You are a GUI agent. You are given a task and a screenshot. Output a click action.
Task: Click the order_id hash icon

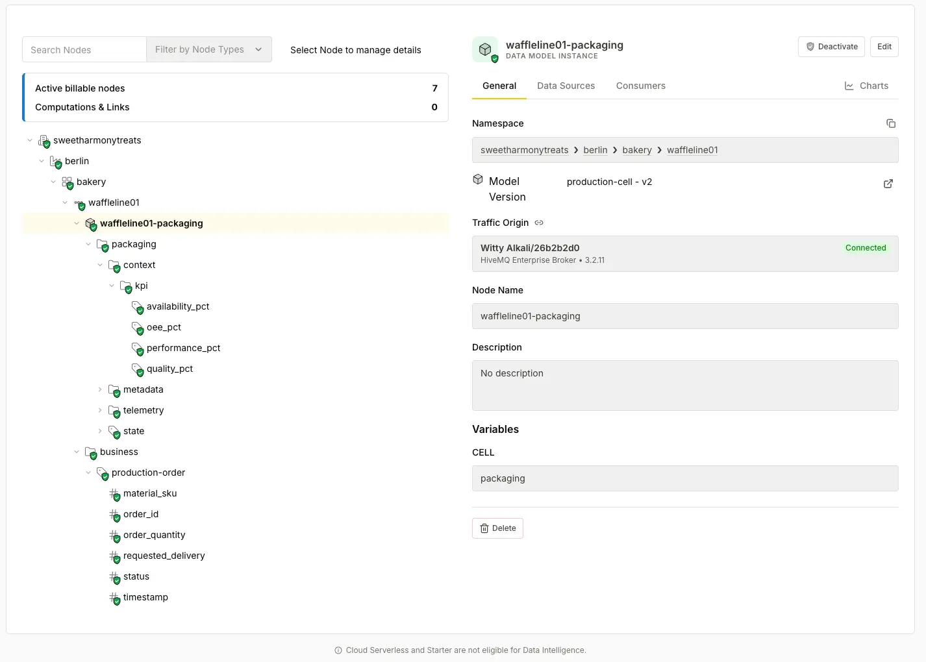tap(114, 515)
